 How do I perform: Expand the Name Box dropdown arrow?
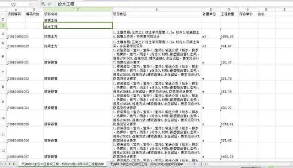tap(29, 4)
